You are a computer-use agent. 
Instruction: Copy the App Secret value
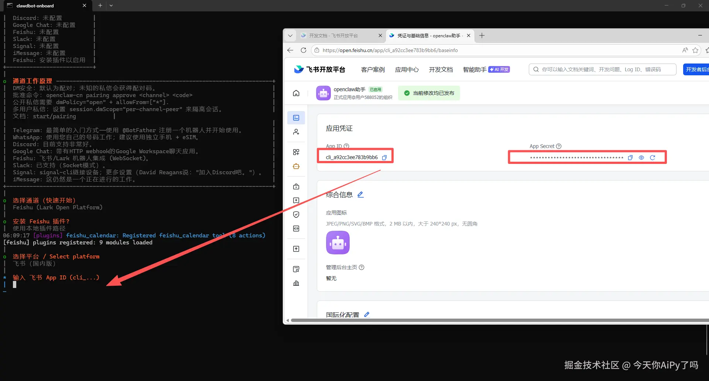pos(630,158)
